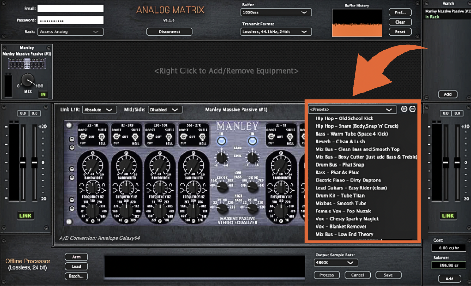Image resolution: width=471 pixels, height=286 pixels.
Task: Adjust the left input fader handle
Action: click(23, 162)
